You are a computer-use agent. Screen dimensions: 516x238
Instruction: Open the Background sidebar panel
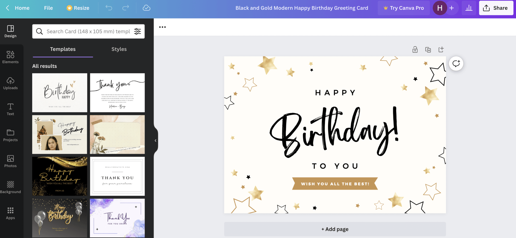[x=10, y=187]
